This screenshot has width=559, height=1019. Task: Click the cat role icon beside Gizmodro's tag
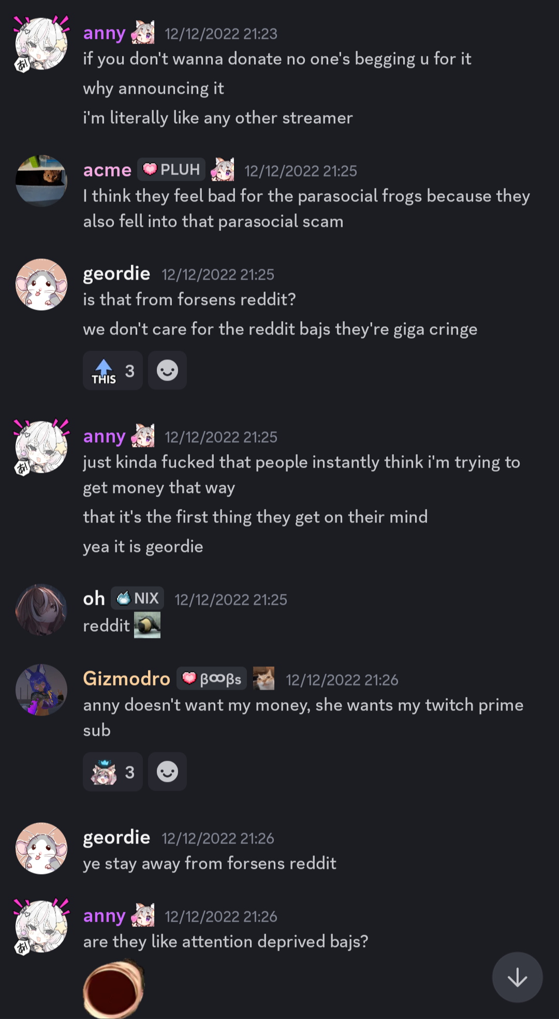tap(264, 678)
